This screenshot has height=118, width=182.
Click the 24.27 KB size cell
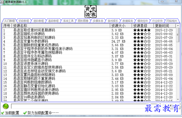click(118, 41)
